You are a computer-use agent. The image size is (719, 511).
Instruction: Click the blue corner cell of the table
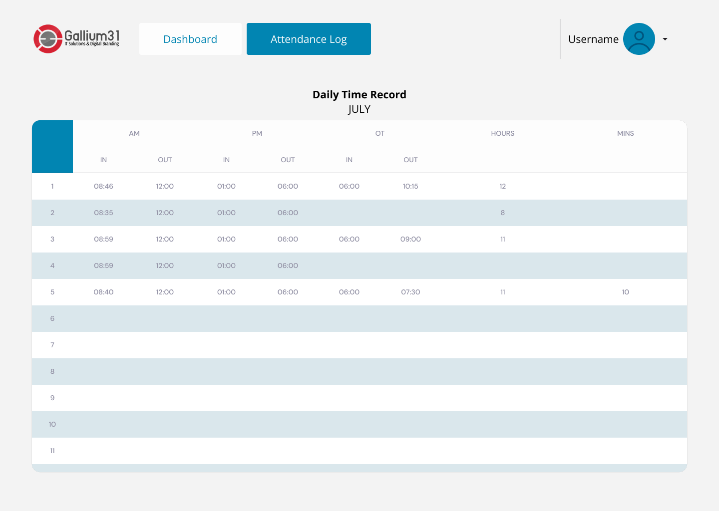tap(52, 146)
